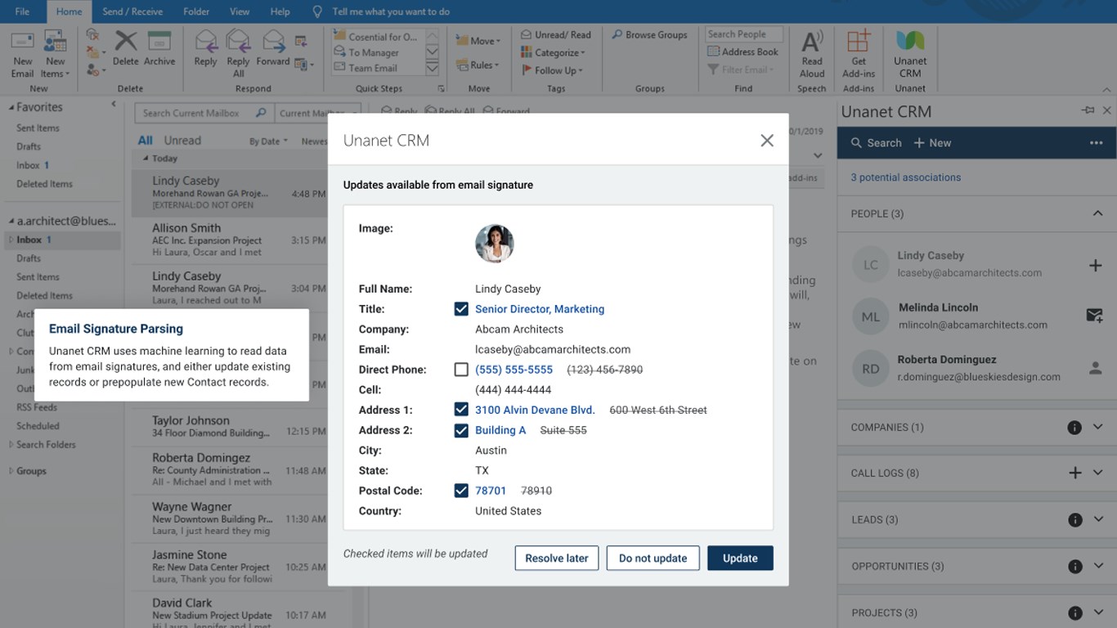Open the By Date sort dropdown
The height and width of the screenshot is (628, 1117).
pos(268,141)
